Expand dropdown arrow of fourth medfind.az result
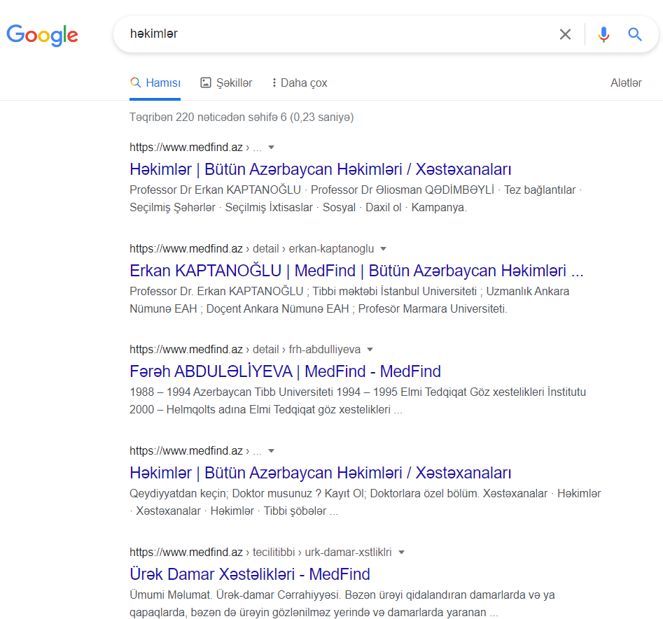The height and width of the screenshot is (619, 663). click(272, 451)
